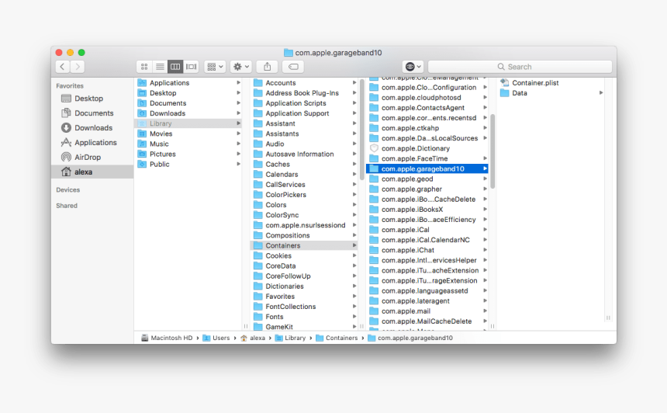Switch to list view in toolbar
Screen dimensions: 667x413
tap(160, 67)
